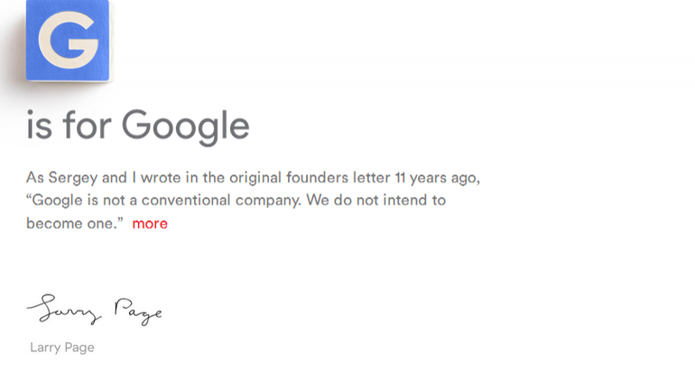Click the handwritten 'Larry' in the signature

pyautogui.click(x=65, y=311)
